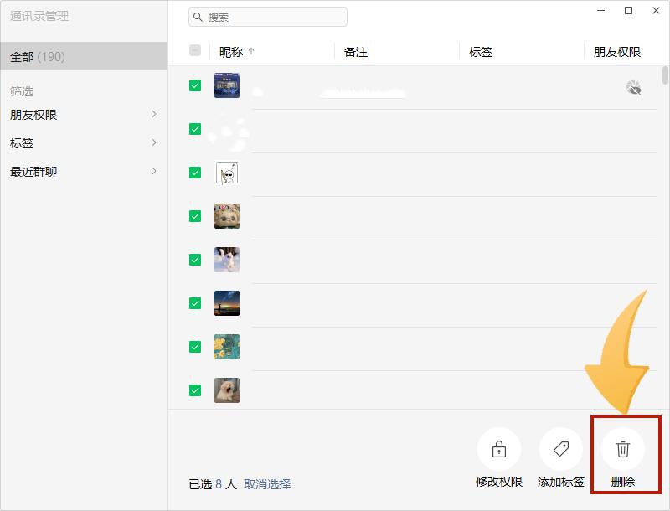Click the 取消选择 link
The image size is (670, 511).
click(269, 485)
